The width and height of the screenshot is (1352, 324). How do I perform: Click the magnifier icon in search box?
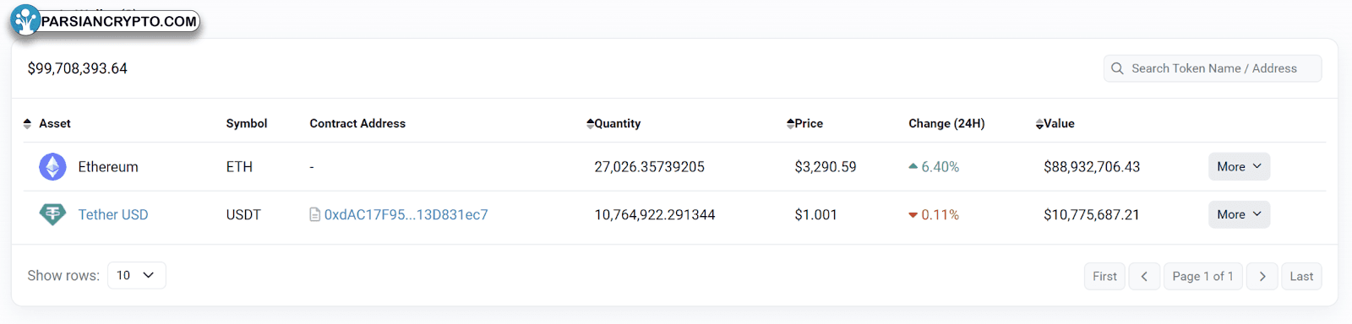pos(1117,68)
